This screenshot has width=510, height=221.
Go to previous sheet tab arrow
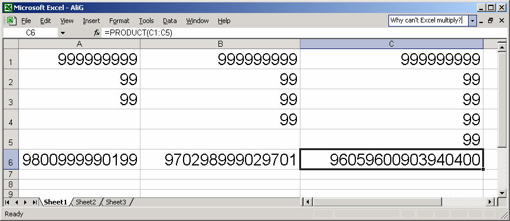(x=17, y=203)
